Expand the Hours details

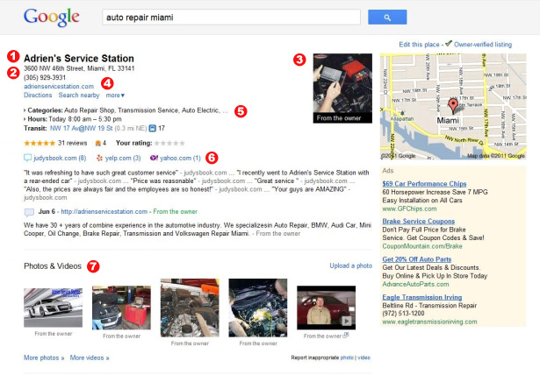pyautogui.click(x=35, y=119)
